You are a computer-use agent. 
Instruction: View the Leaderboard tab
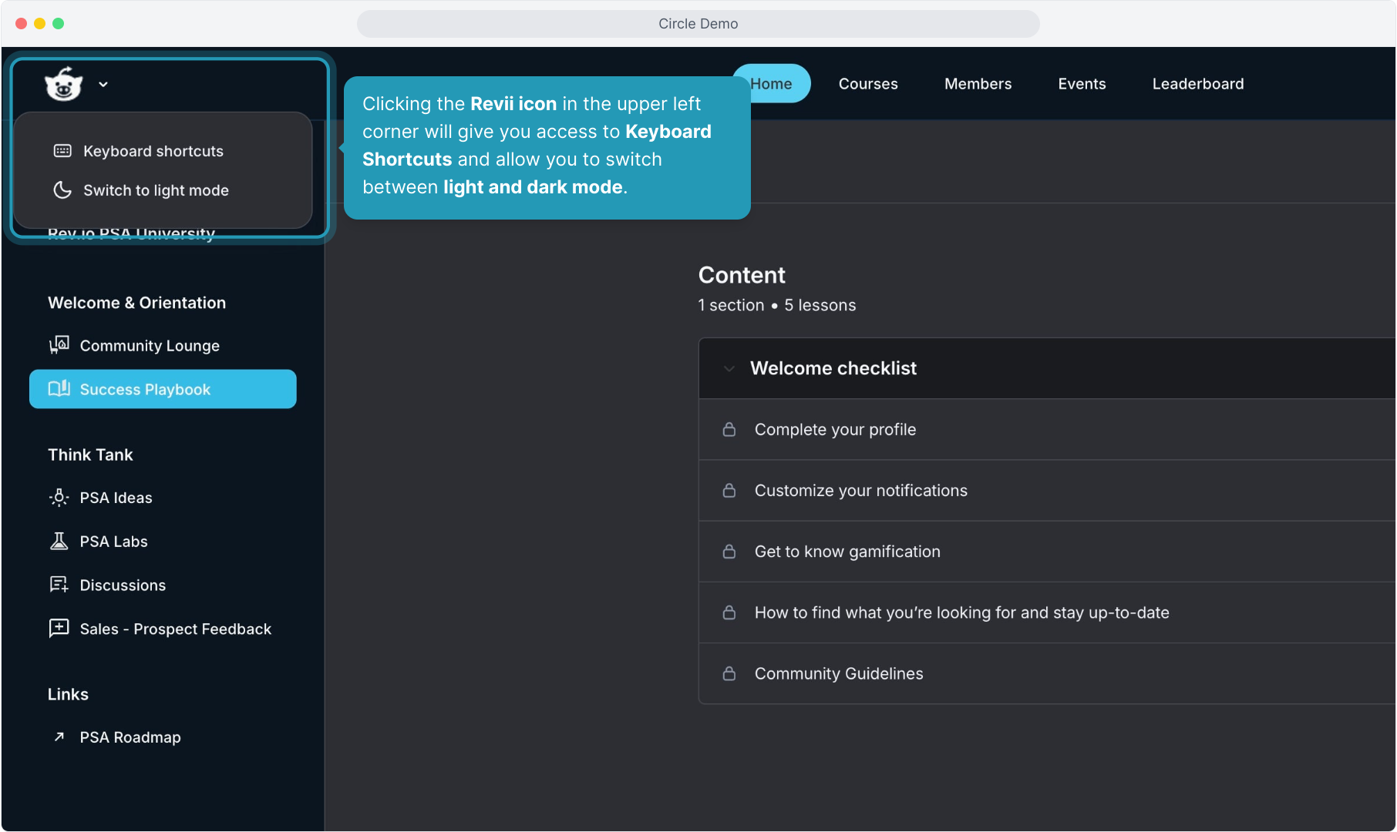[1197, 84]
